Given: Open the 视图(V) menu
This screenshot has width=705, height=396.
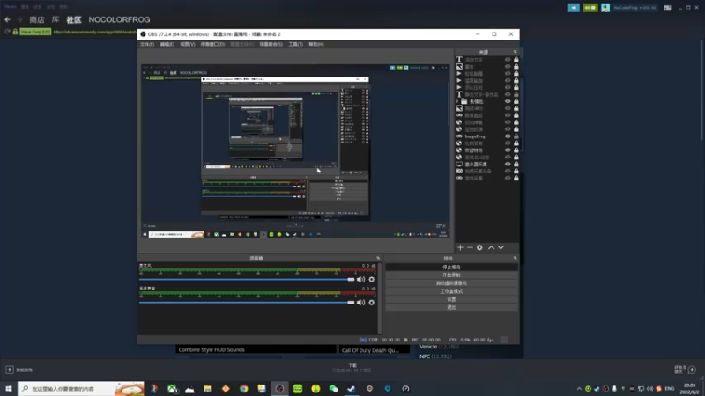Looking at the screenshot, I should [188, 45].
